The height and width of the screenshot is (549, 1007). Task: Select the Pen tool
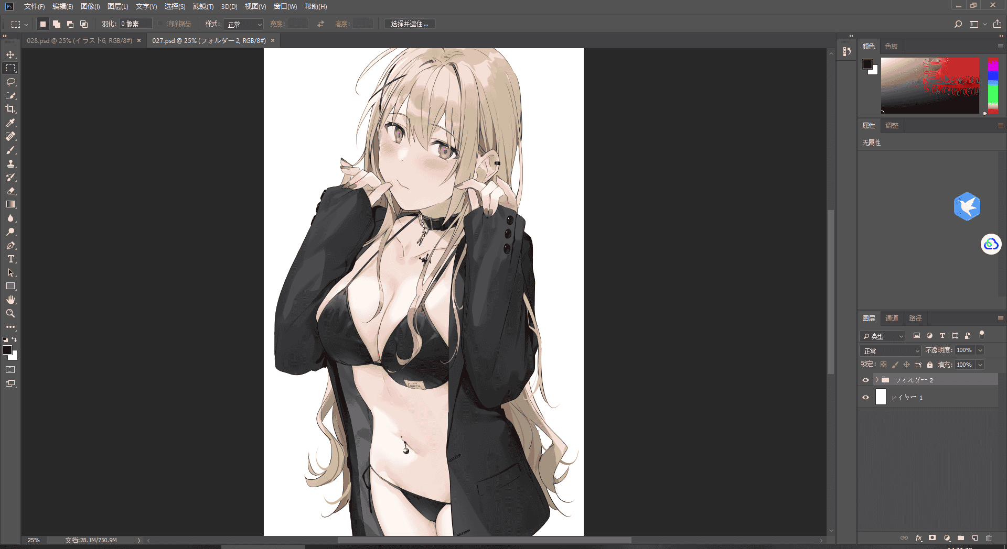coord(10,245)
